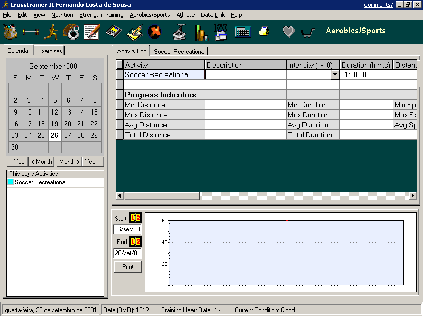Click the Comments? link

tap(378, 5)
